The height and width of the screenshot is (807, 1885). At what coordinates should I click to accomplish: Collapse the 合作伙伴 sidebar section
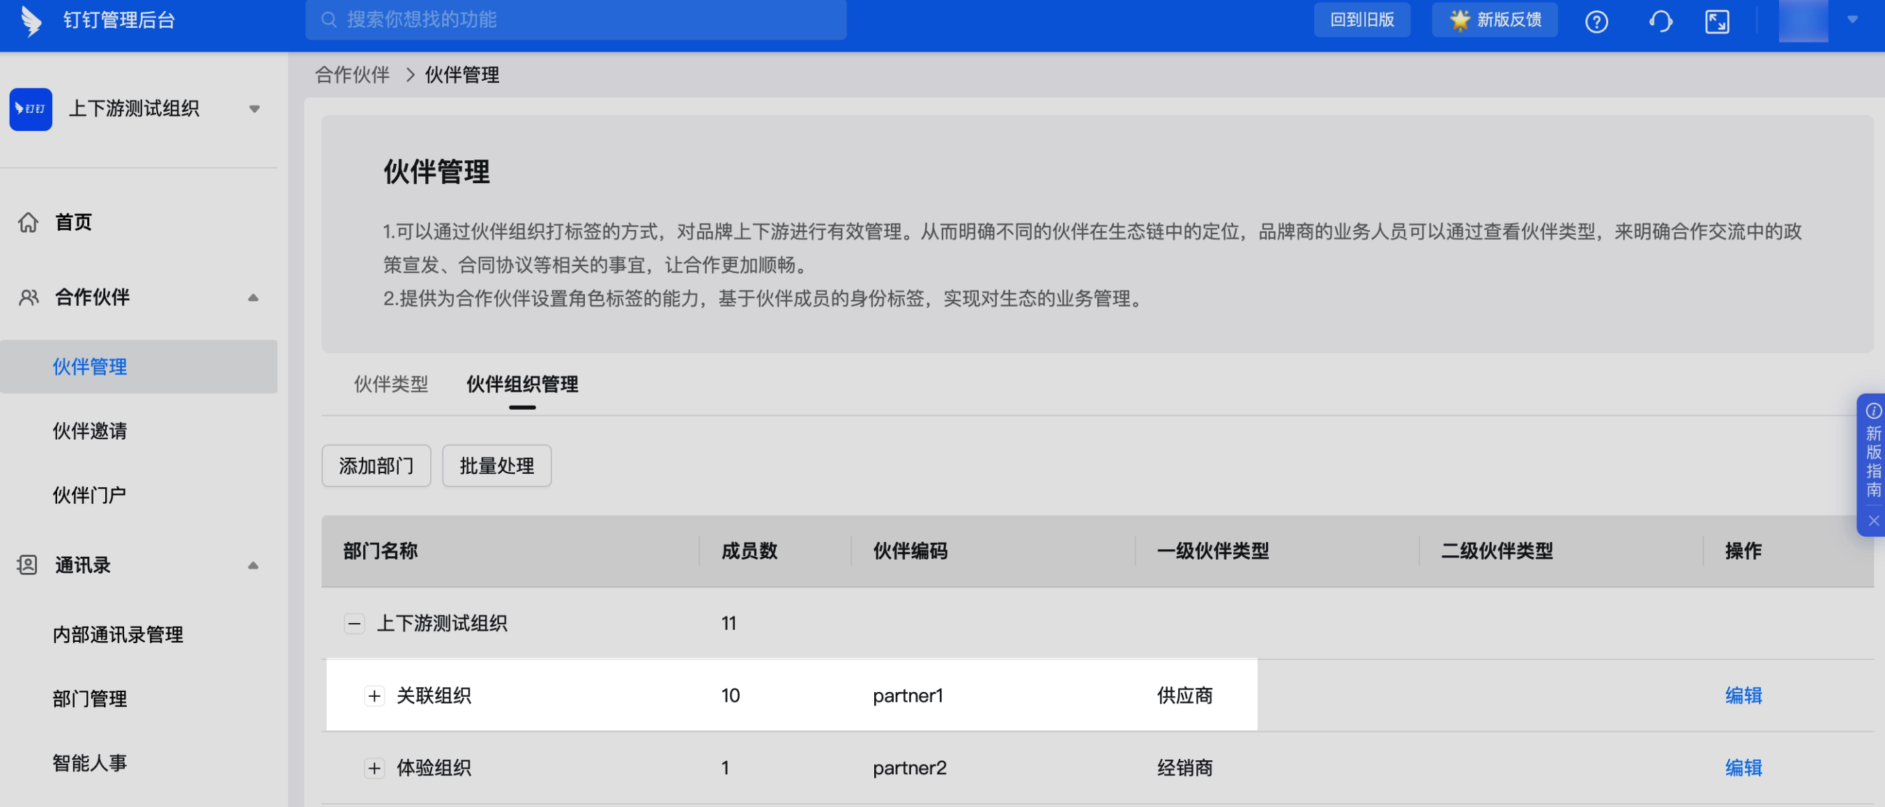253,297
